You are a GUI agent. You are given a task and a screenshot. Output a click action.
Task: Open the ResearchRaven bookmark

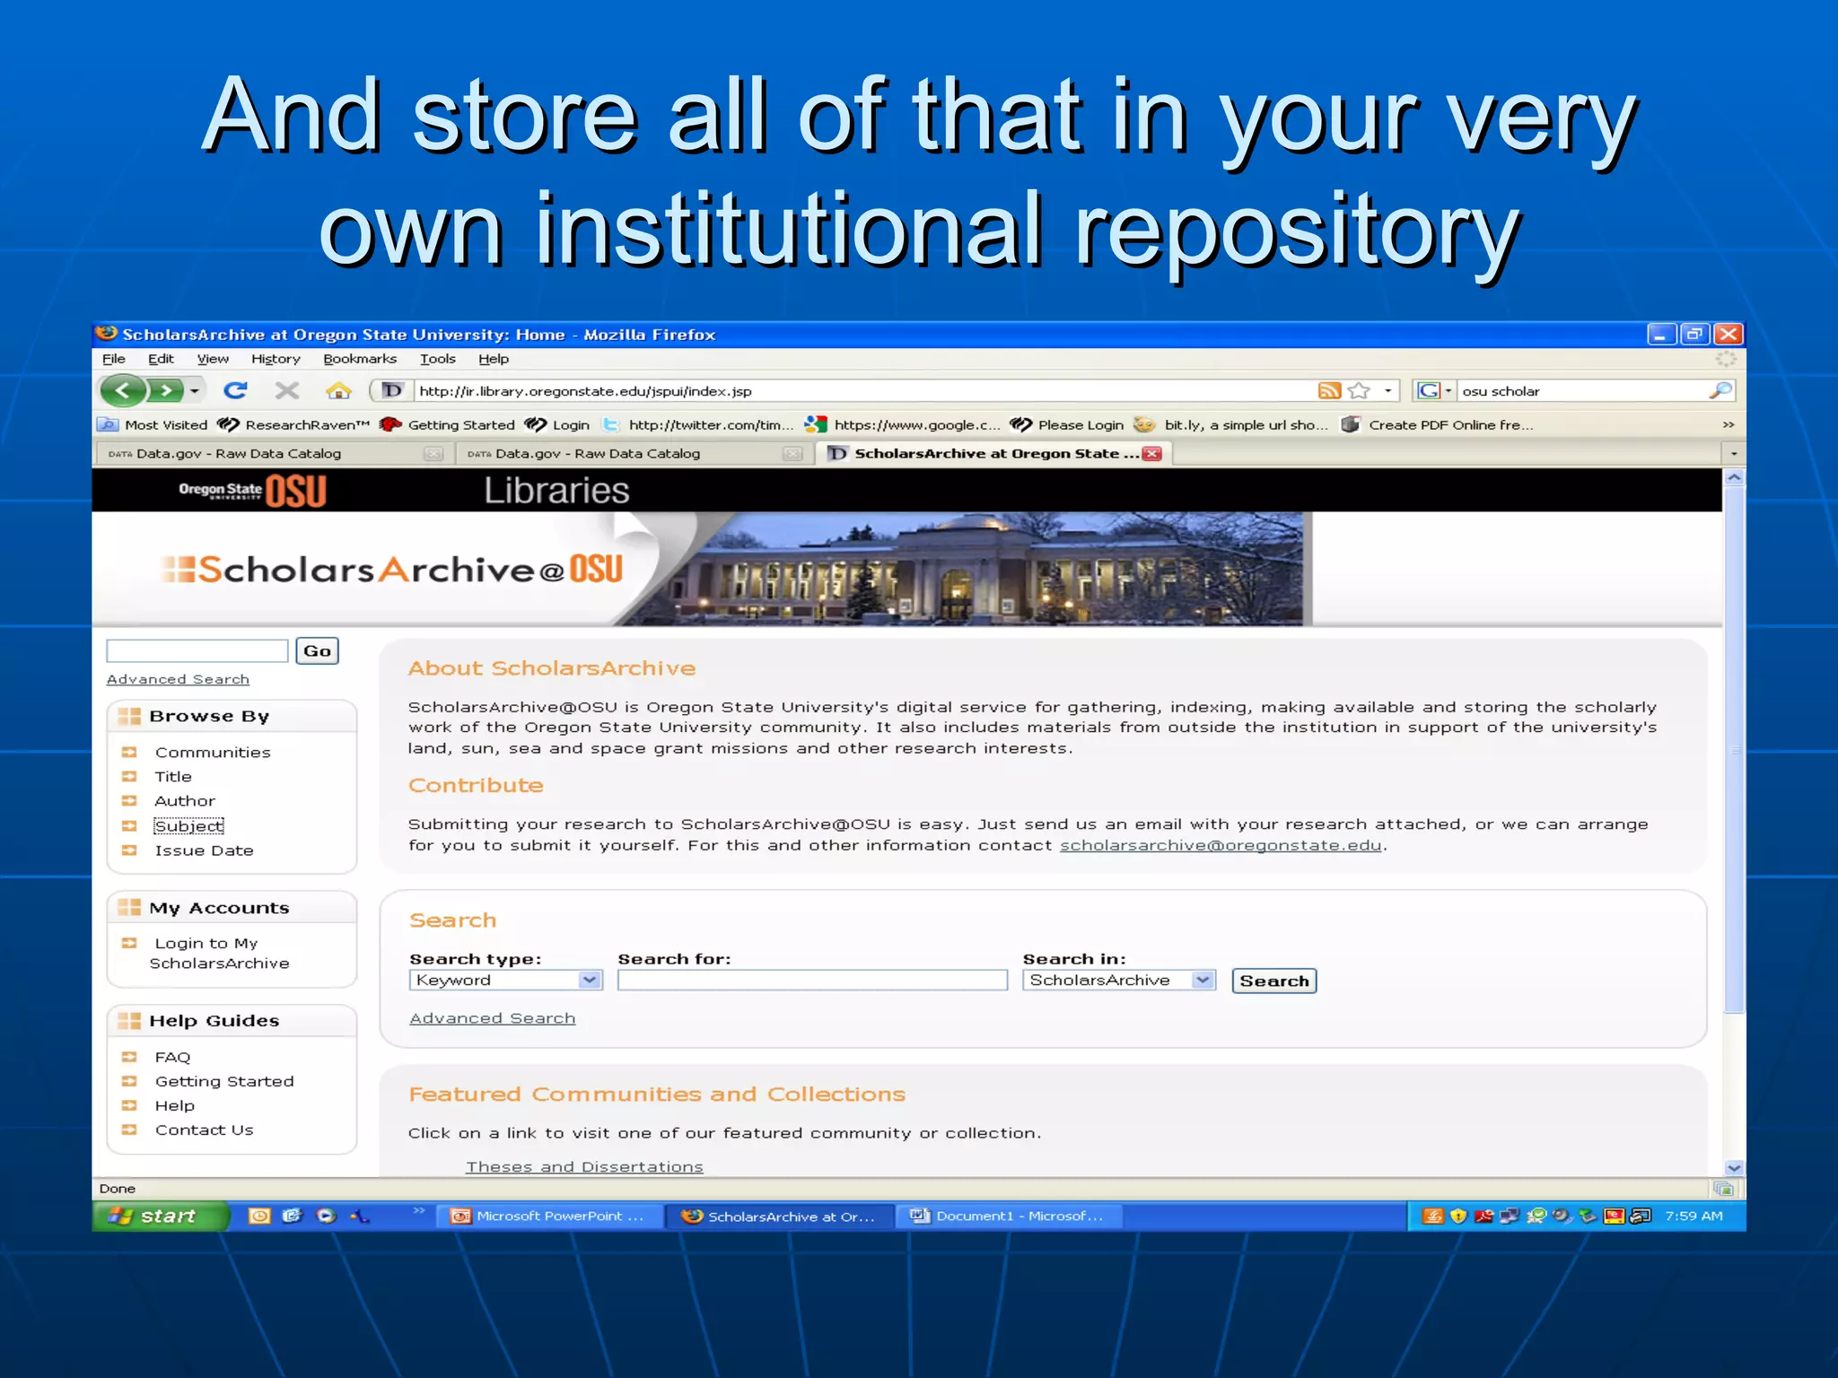[x=294, y=424]
